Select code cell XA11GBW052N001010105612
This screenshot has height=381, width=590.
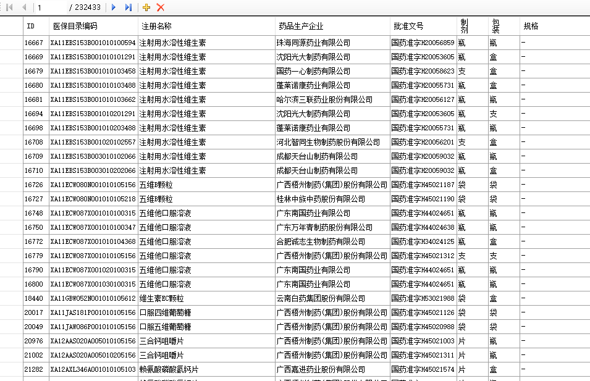click(x=93, y=299)
